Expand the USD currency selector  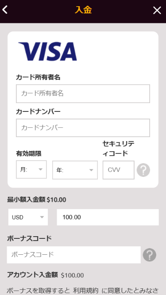tap(28, 217)
